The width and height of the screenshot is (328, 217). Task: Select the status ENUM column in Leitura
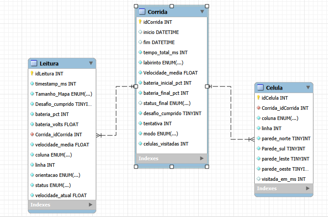point(53,185)
